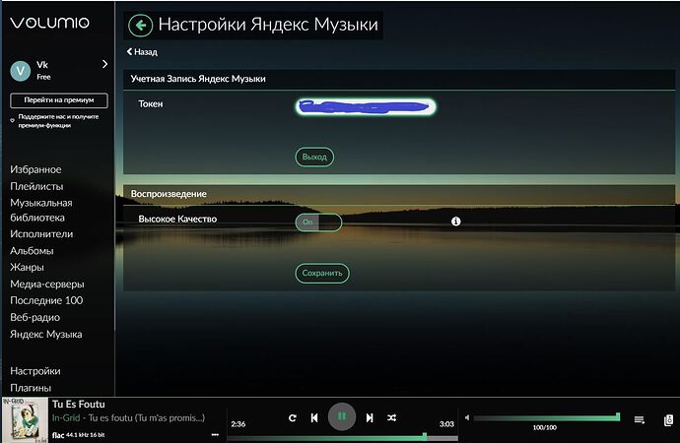
Task: Open the play queue icon
Action: point(639,419)
